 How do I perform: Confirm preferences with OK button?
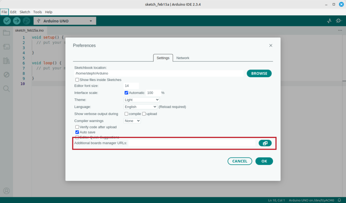coord(264,161)
